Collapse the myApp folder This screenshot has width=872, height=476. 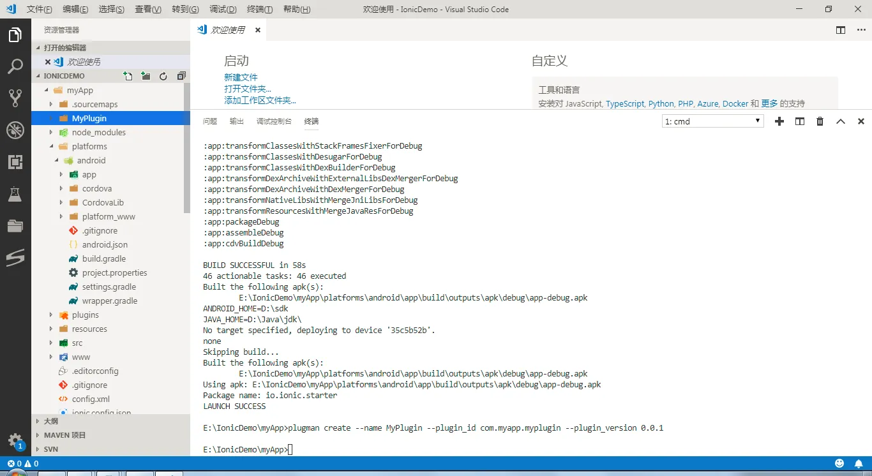[x=45, y=90]
